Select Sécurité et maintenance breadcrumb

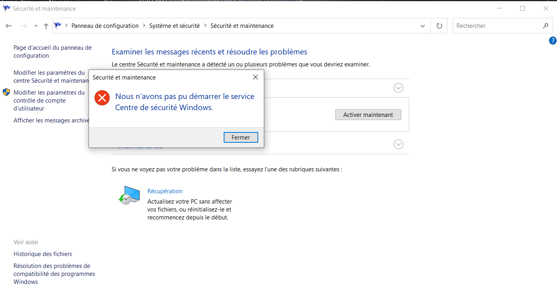tap(242, 26)
